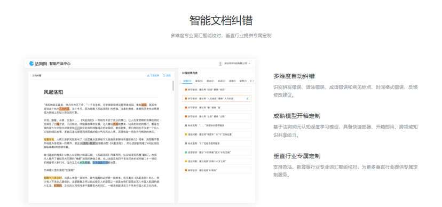Select the 仰耶十八岁之时 grammar issue row
Screen dimensions: 442x207
point(217,161)
